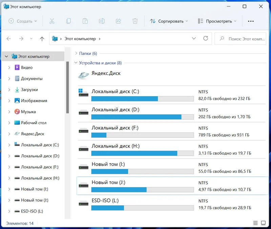The image size is (271, 229).
Task: Click the usage bar of disk F:
Action: [142, 135]
